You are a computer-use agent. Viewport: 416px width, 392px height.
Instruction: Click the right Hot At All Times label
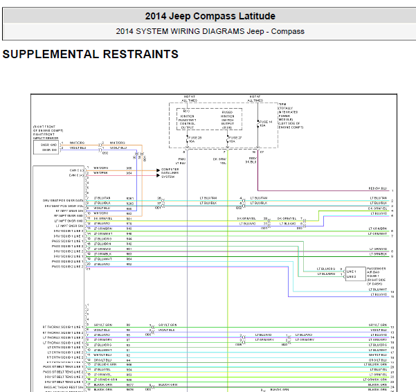pos(255,98)
